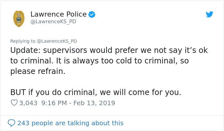Open Twitter via the bird logo

(x=209, y=14)
